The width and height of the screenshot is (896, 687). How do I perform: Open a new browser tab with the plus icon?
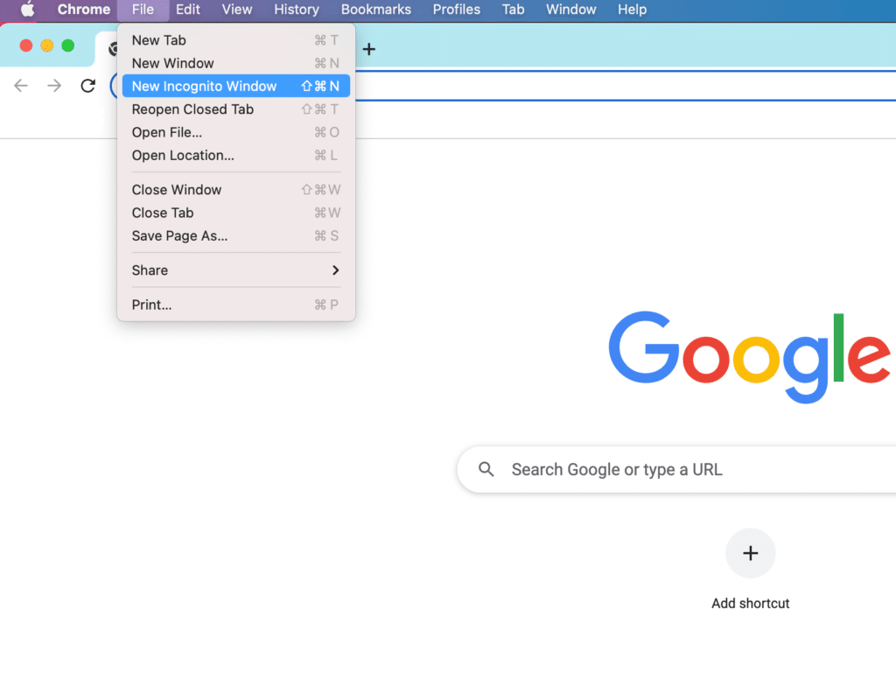click(x=368, y=49)
